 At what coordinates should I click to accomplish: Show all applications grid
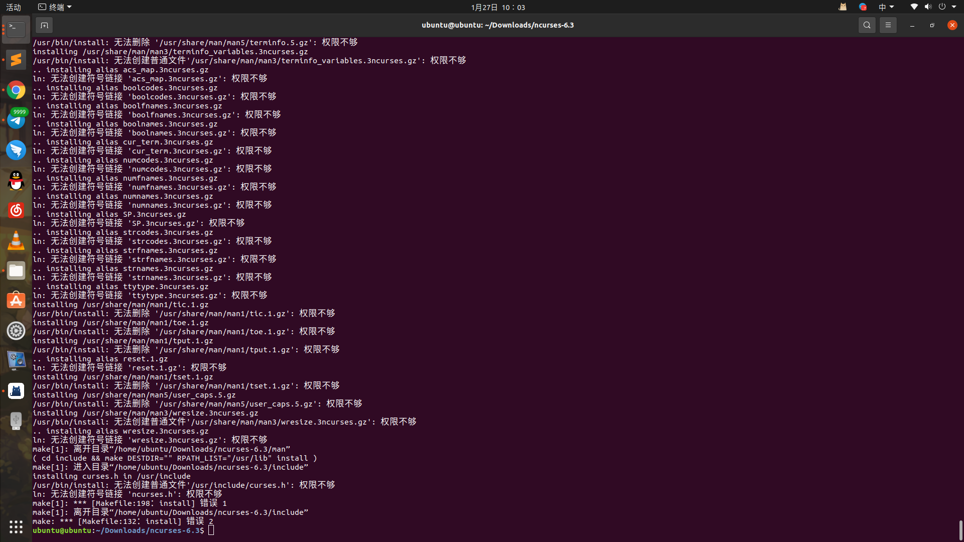(16, 526)
